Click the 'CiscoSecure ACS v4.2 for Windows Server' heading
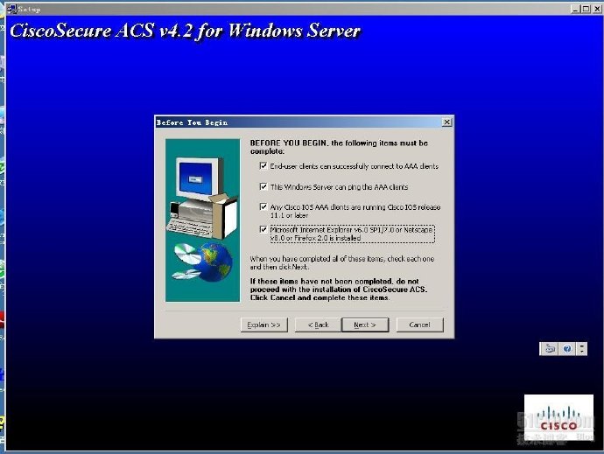Viewport: 604px width, 454px height. pyautogui.click(x=185, y=31)
